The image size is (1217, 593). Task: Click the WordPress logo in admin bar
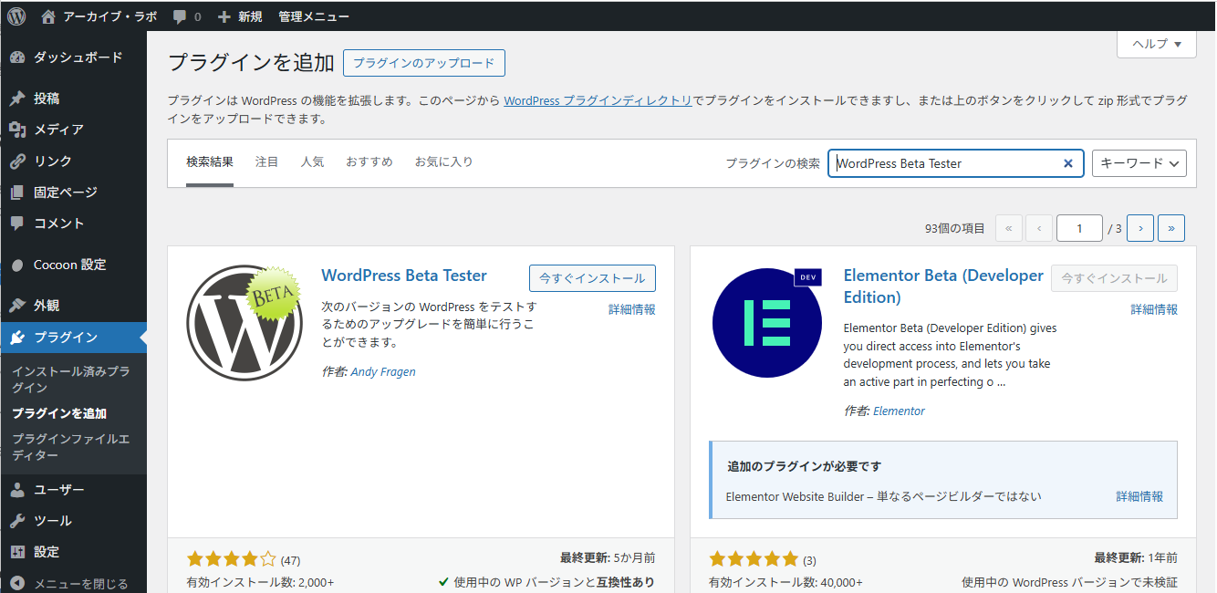[16, 16]
